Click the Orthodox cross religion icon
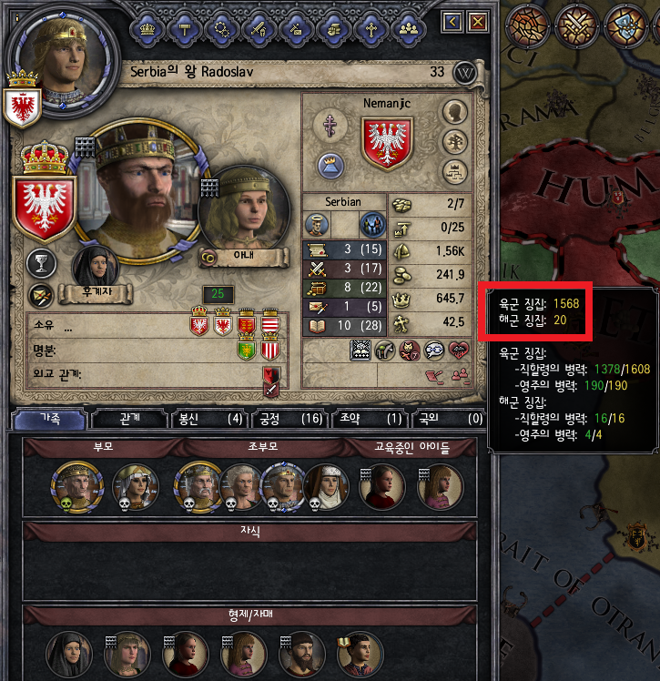The width and height of the screenshot is (660, 681). point(330,126)
